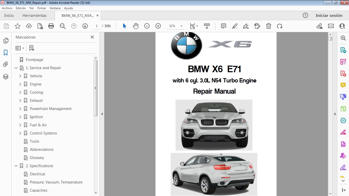Switch to the Inicio tab
This screenshot has height=196, width=349.
pos(9,15)
